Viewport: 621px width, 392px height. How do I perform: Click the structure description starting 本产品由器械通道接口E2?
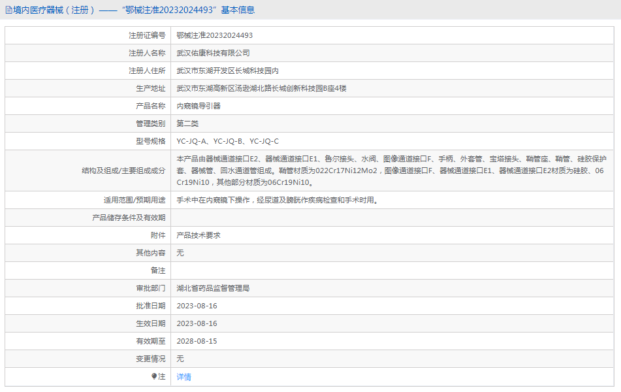[391, 171]
